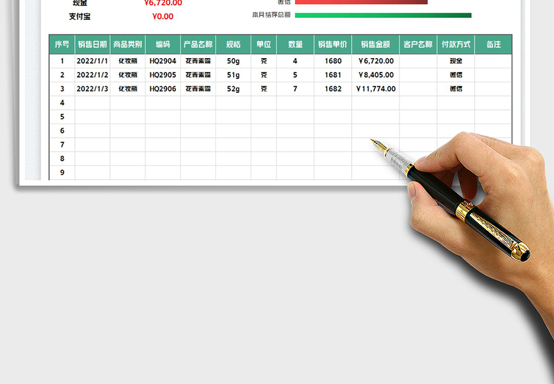Select the ¥11,774.00 sales amount cell
The height and width of the screenshot is (384, 554).
tap(375, 89)
